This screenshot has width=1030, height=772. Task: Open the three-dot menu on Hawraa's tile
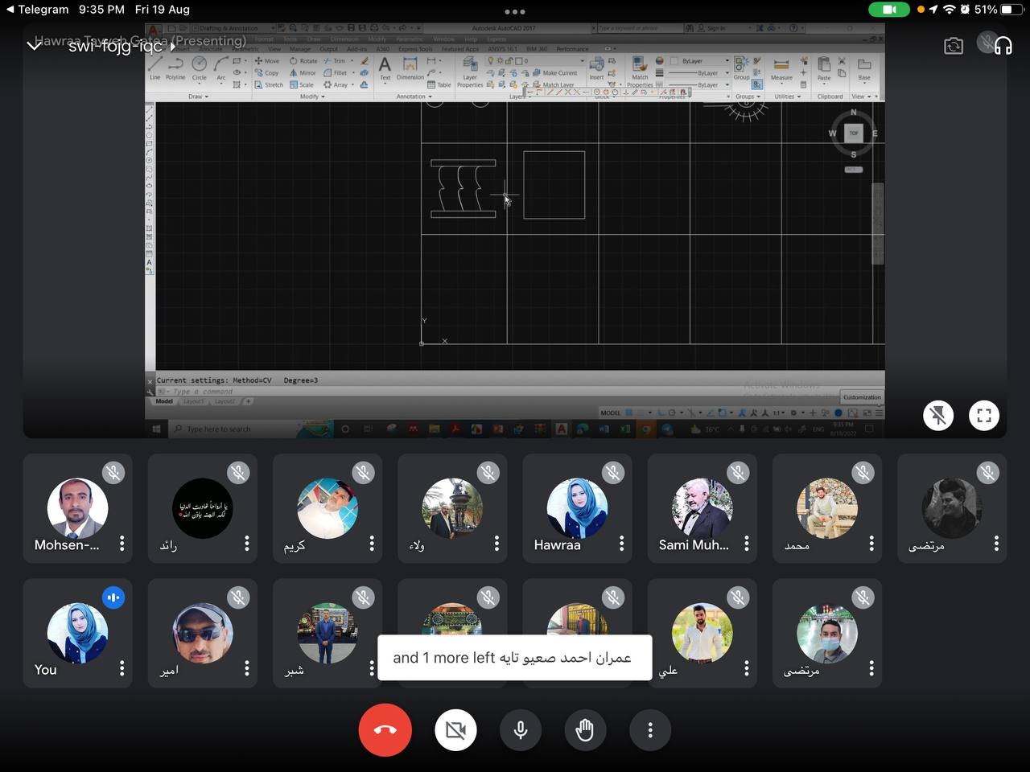621,544
